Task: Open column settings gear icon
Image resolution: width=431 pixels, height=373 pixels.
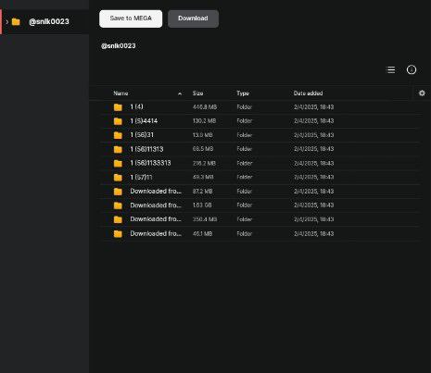Action: point(422,93)
